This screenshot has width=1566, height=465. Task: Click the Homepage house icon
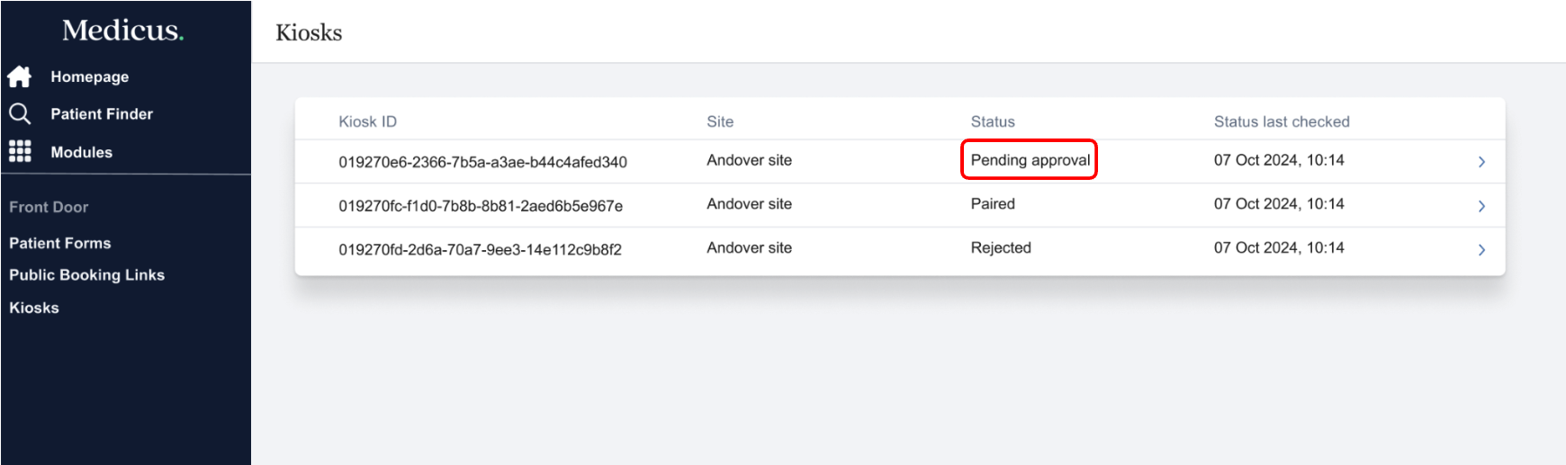[20, 77]
